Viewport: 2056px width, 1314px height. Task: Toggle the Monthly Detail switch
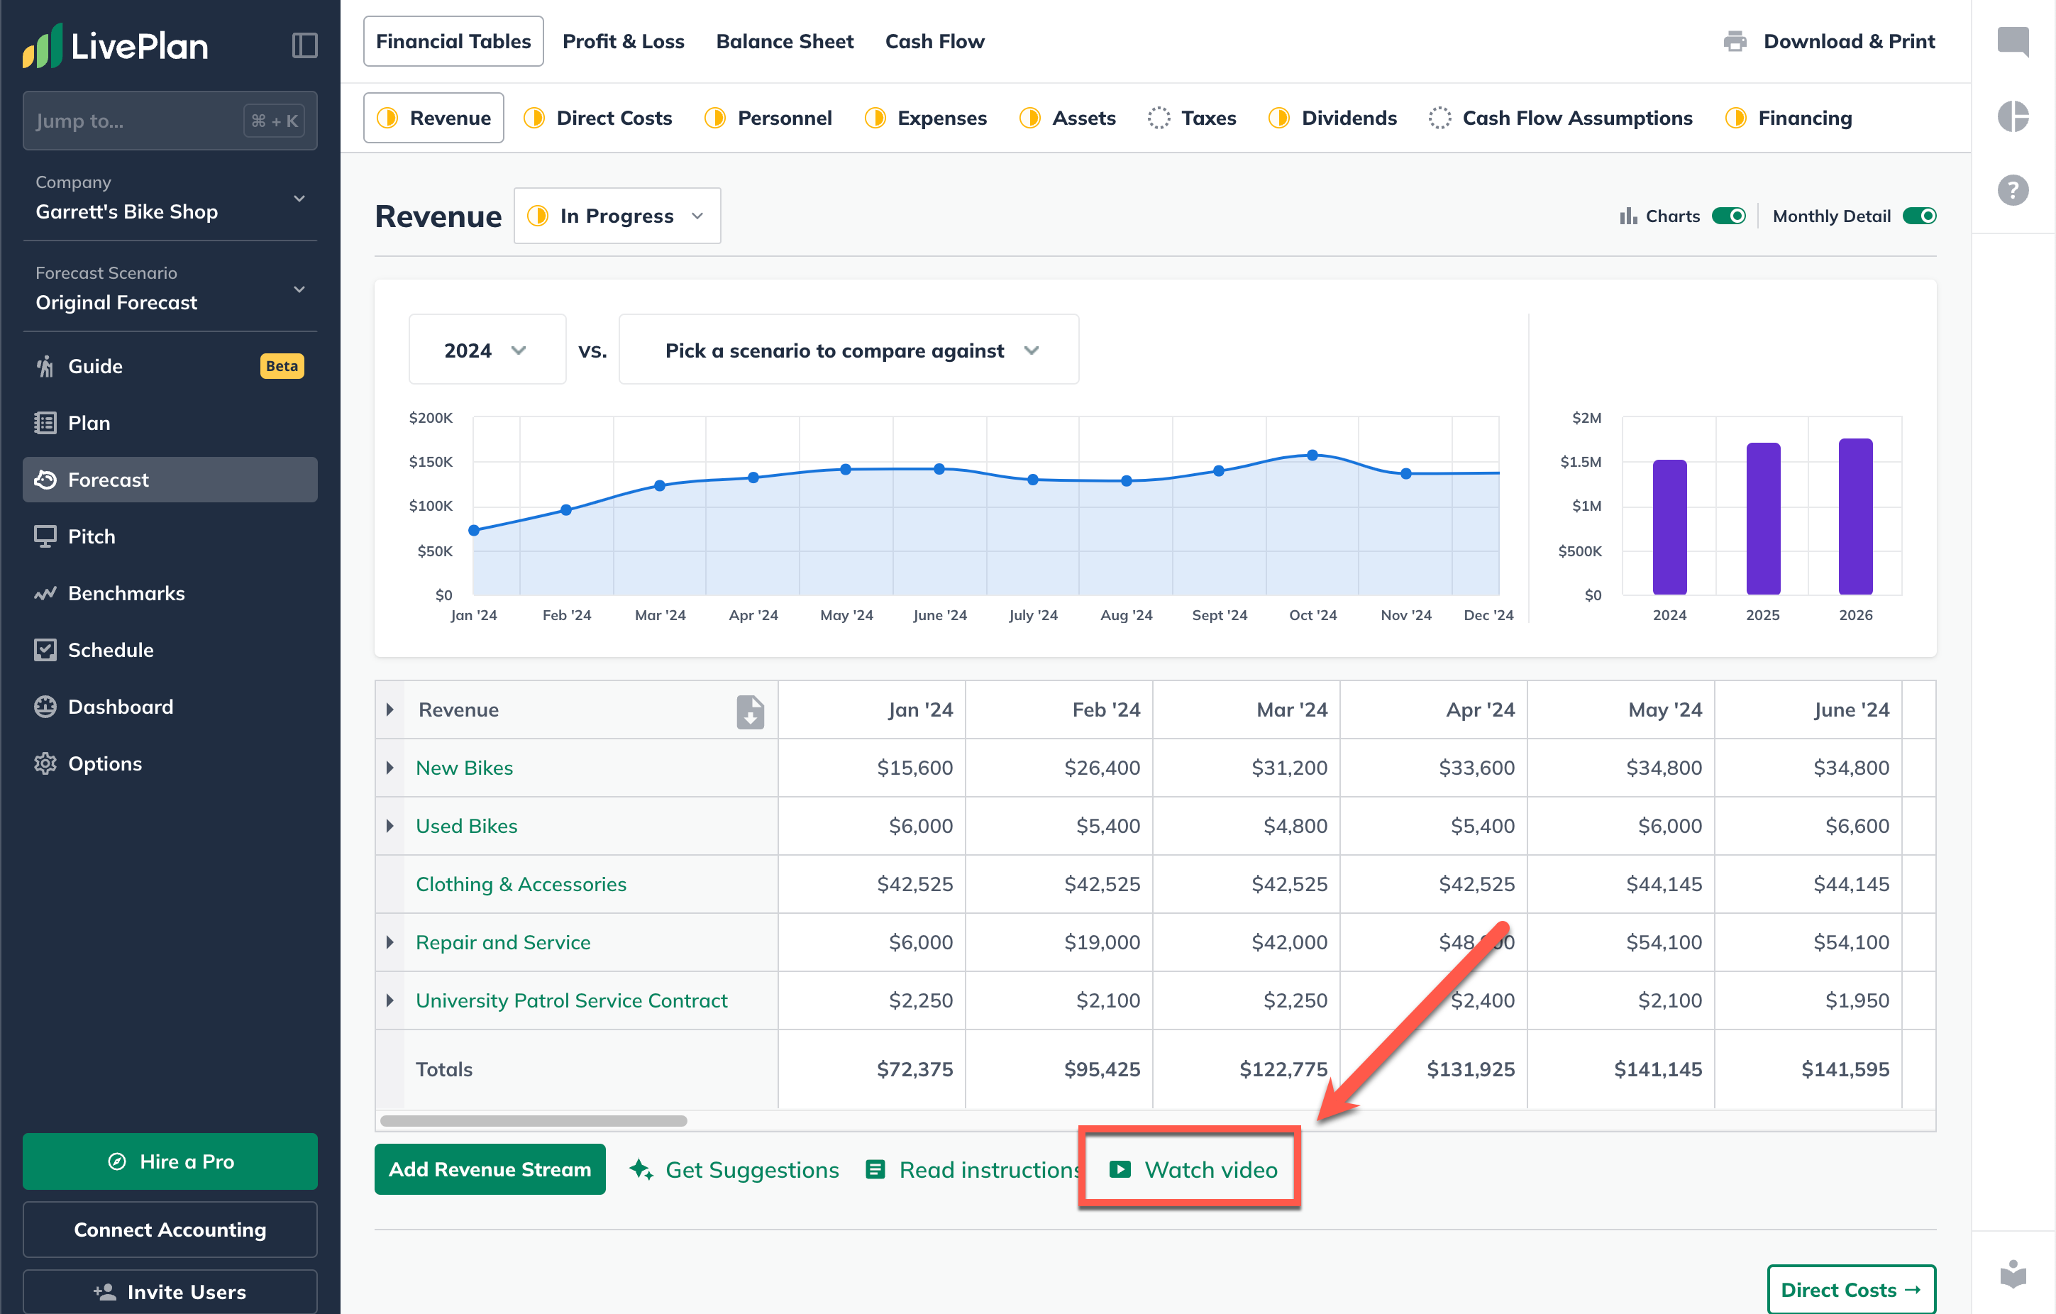1918,216
